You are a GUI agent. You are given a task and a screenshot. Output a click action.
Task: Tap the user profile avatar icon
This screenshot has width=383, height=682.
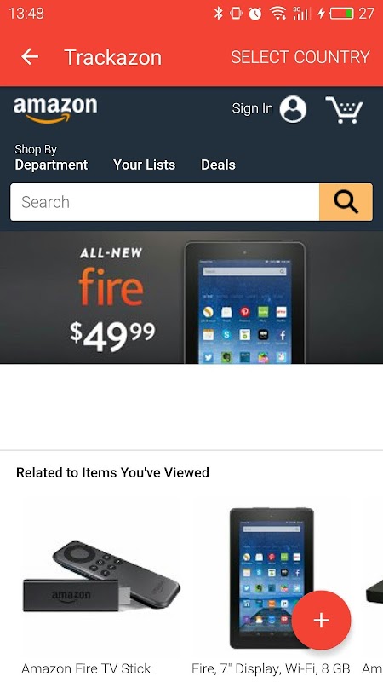click(x=293, y=109)
